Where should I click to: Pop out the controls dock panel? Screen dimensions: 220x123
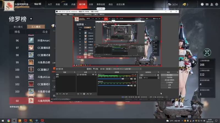click(x=177, y=72)
